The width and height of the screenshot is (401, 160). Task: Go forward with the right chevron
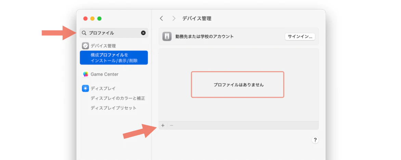click(174, 18)
